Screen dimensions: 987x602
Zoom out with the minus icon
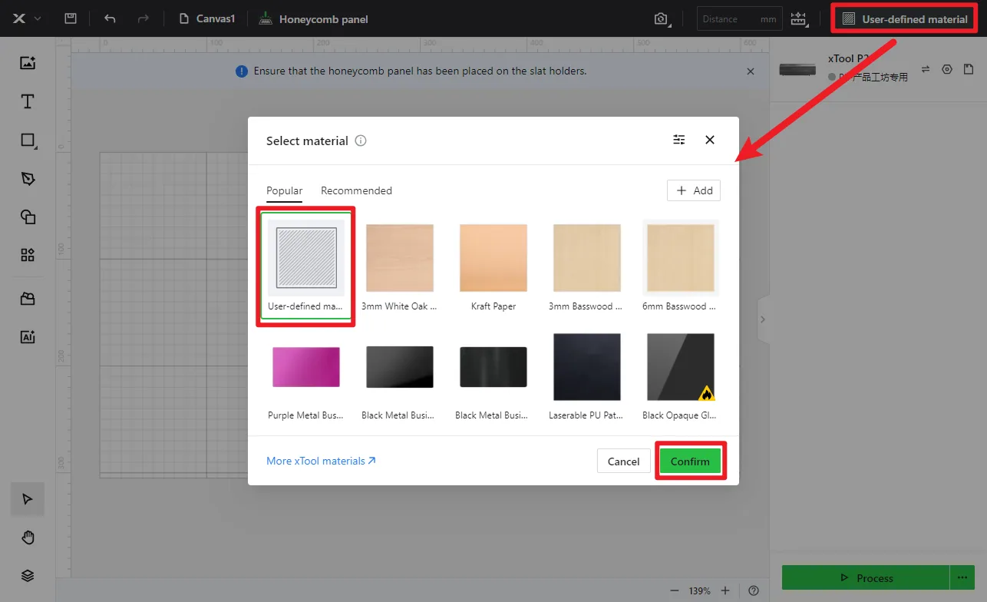675,590
